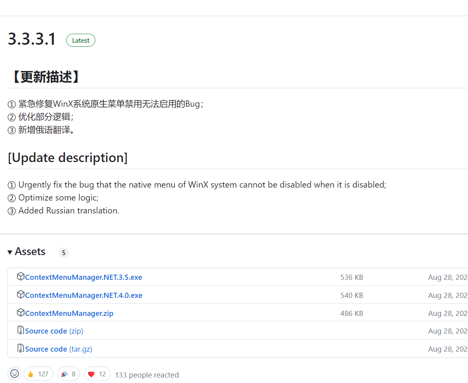
Task: Click date in ContextMenuManager.zip row
Action: (448, 313)
